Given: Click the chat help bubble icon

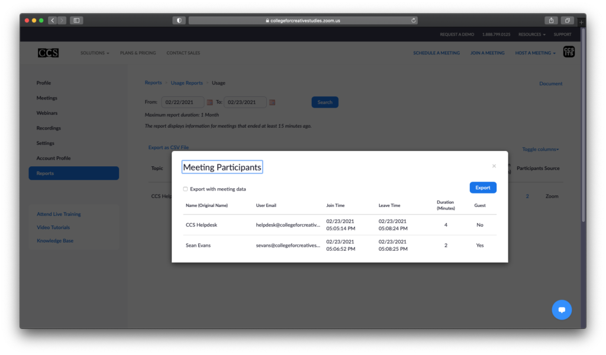Looking at the screenshot, I should tap(562, 309).
